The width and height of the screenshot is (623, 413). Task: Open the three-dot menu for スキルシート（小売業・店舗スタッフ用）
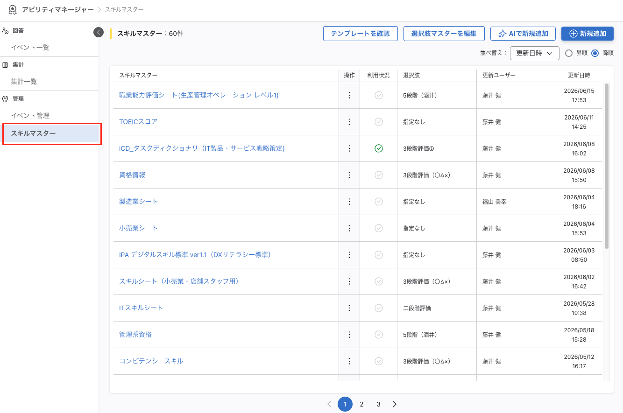coord(349,281)
